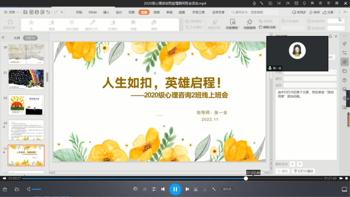Click the scissors clip icon in player
Screen dimensions: 350x197
pos(196,189)
